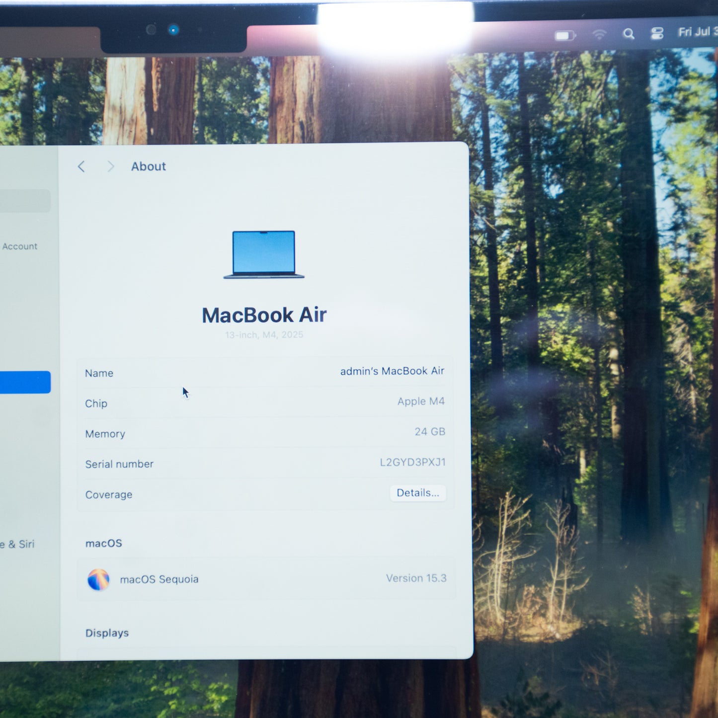Click the "Coverage" row label
This screenshot has height=718, width=718.
coord(109,495)
